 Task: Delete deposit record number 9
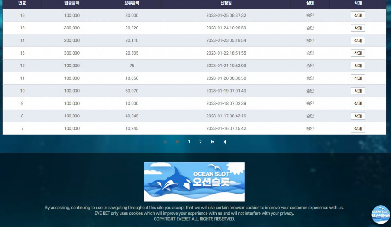tap(358, 104)
